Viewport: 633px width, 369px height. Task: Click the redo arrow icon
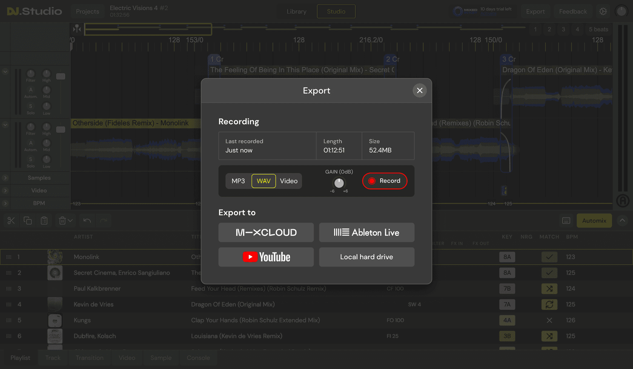[103, 220]
